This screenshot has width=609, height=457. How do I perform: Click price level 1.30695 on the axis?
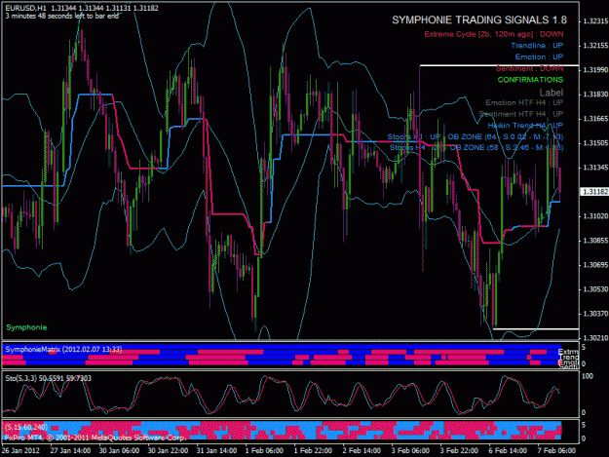(595, 265)
